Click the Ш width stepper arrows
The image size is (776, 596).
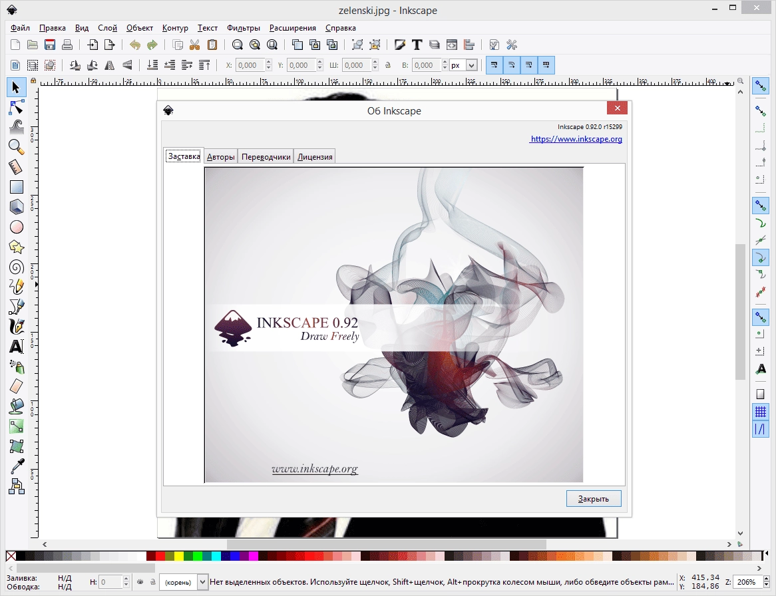click(375, 65)
